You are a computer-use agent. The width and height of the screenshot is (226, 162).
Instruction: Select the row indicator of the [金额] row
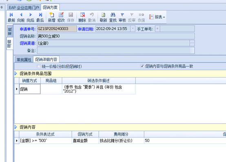coord(17,140)
